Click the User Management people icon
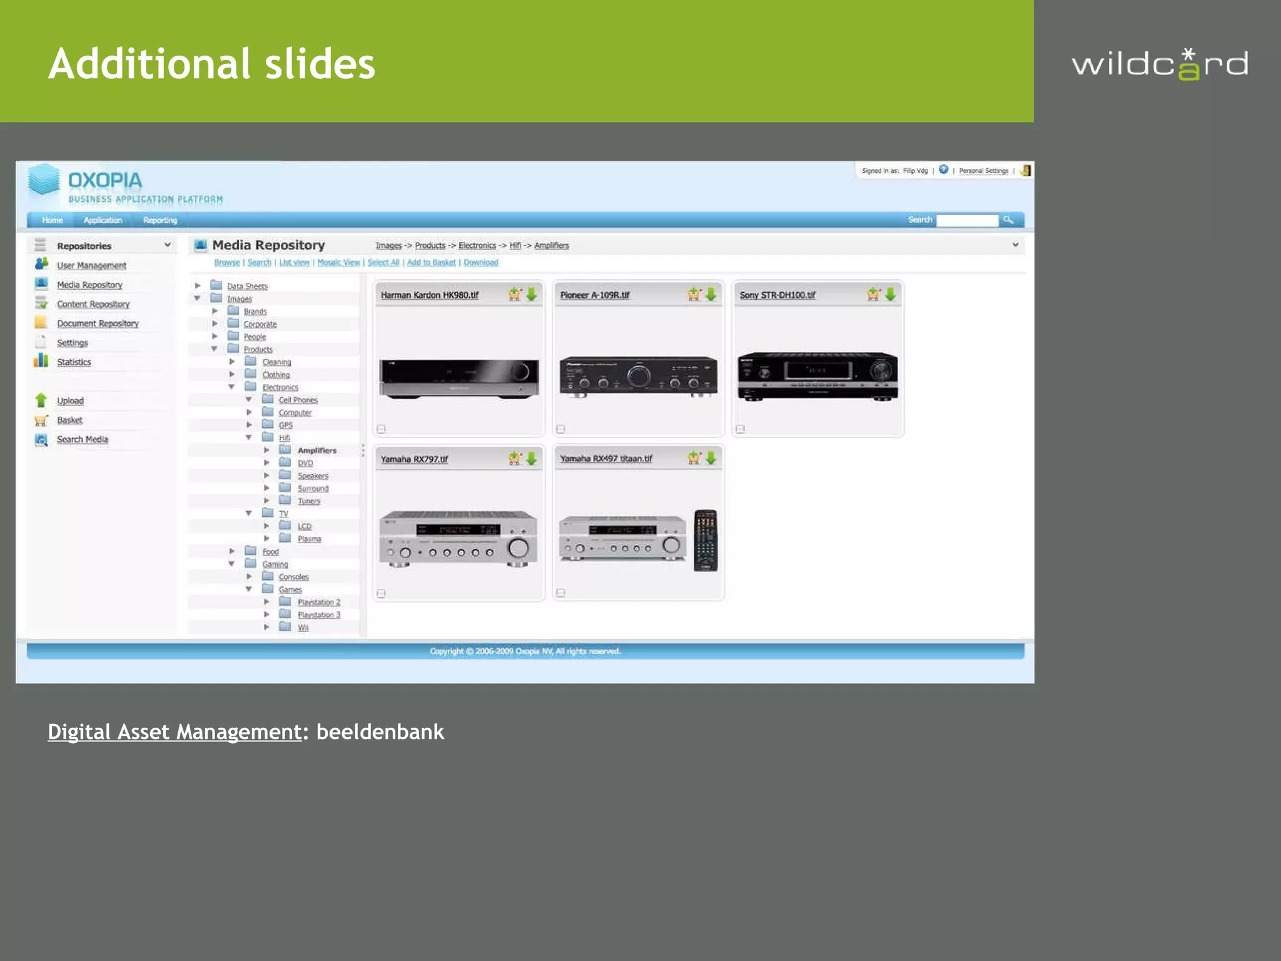Image resolution: width=1281 pixels, height=961 pixels. [x=41, y=264]
